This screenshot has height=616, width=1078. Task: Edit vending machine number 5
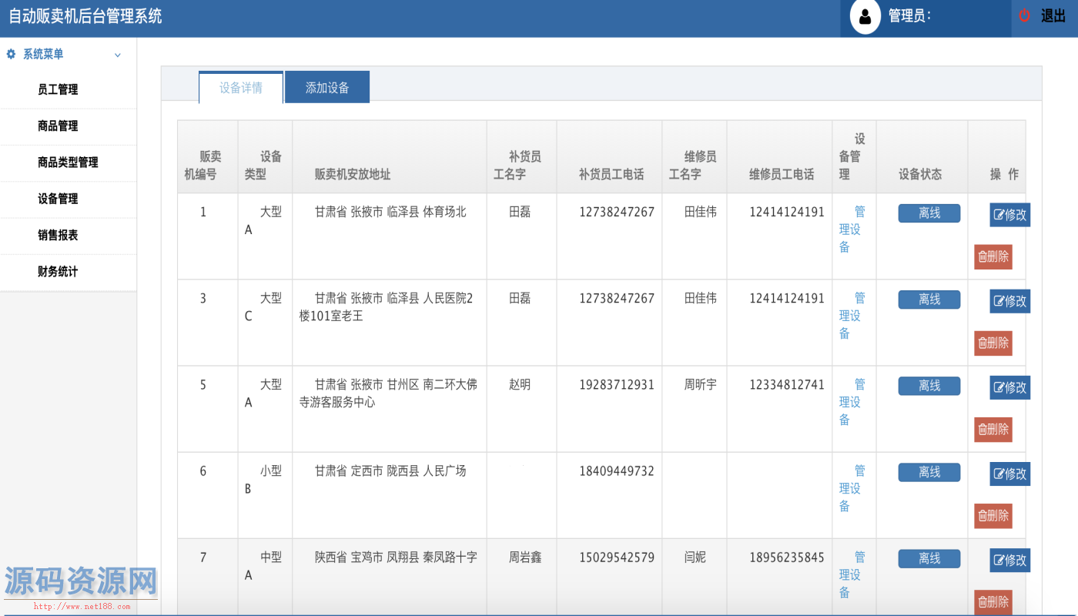(1009, 387)
